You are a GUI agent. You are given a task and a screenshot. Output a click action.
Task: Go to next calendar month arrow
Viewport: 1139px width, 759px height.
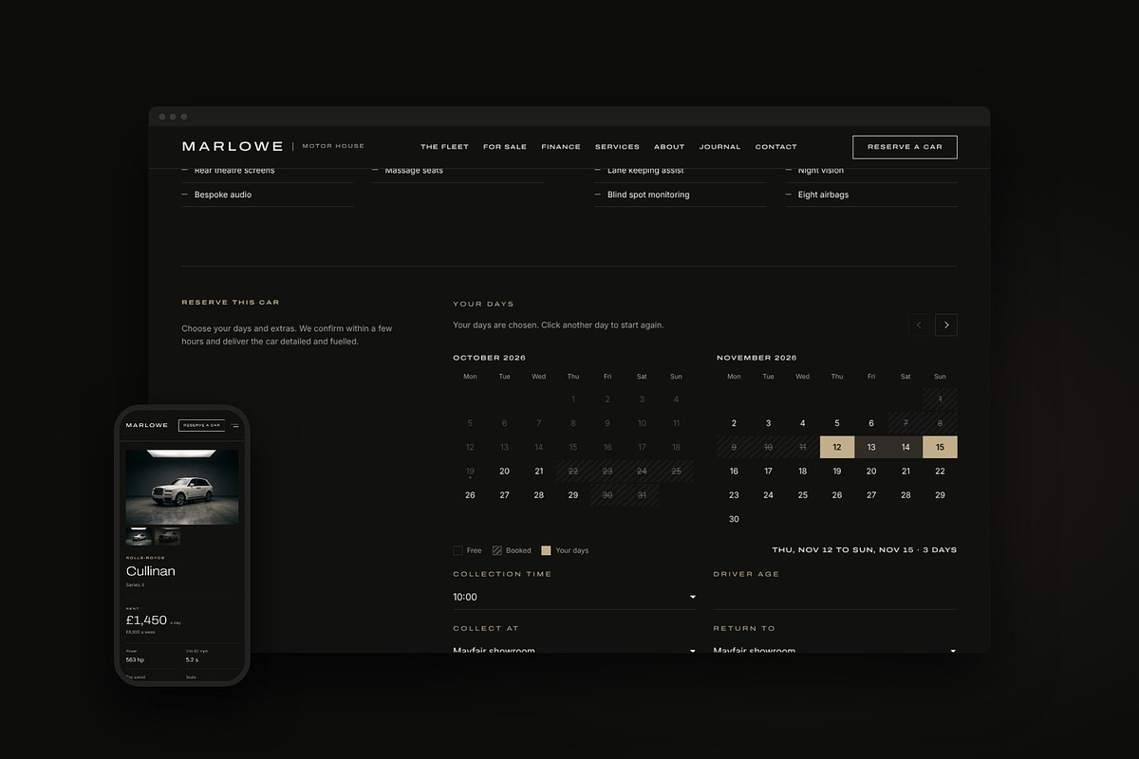945,324
